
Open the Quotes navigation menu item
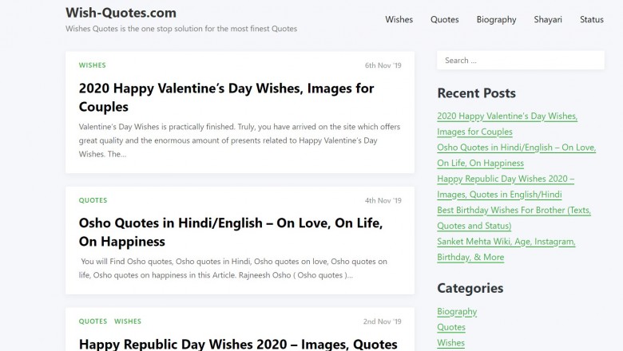[444, 19]
